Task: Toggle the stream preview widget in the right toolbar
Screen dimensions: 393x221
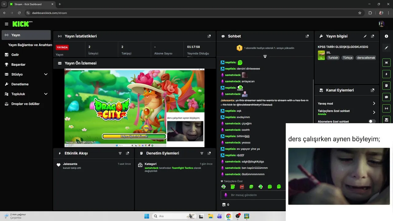Action: 386,63
